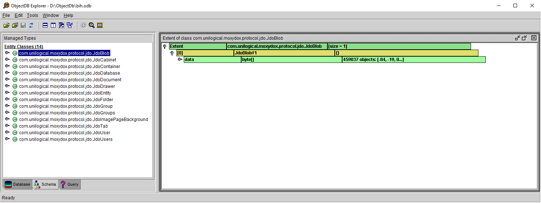Screen dimensions: 541x203
Task: Click the "Entity Classes (14)" heading
Action: click(24, 47)
